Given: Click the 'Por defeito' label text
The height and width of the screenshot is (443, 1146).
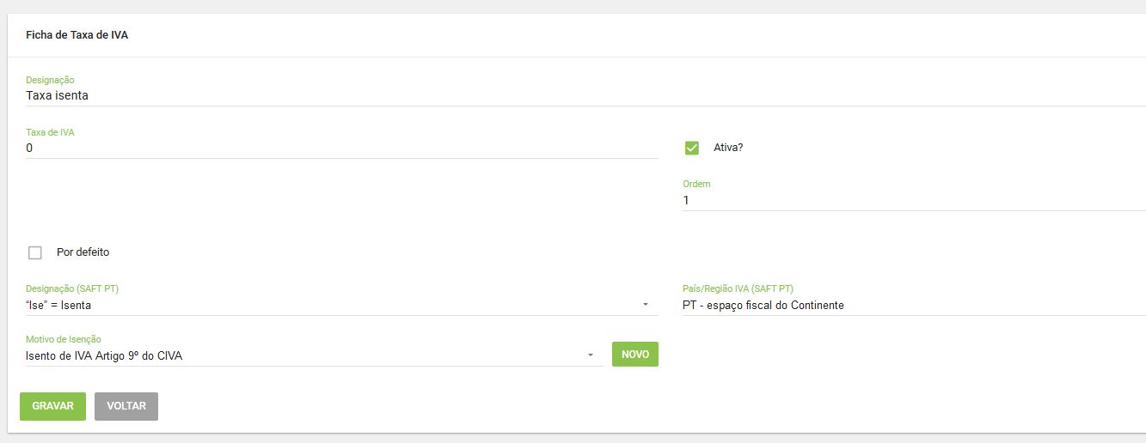Looking at the screenshot, I should click(83, 252).
